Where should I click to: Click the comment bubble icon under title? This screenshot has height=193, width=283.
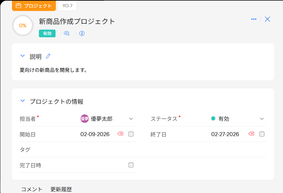coord(67,33)
